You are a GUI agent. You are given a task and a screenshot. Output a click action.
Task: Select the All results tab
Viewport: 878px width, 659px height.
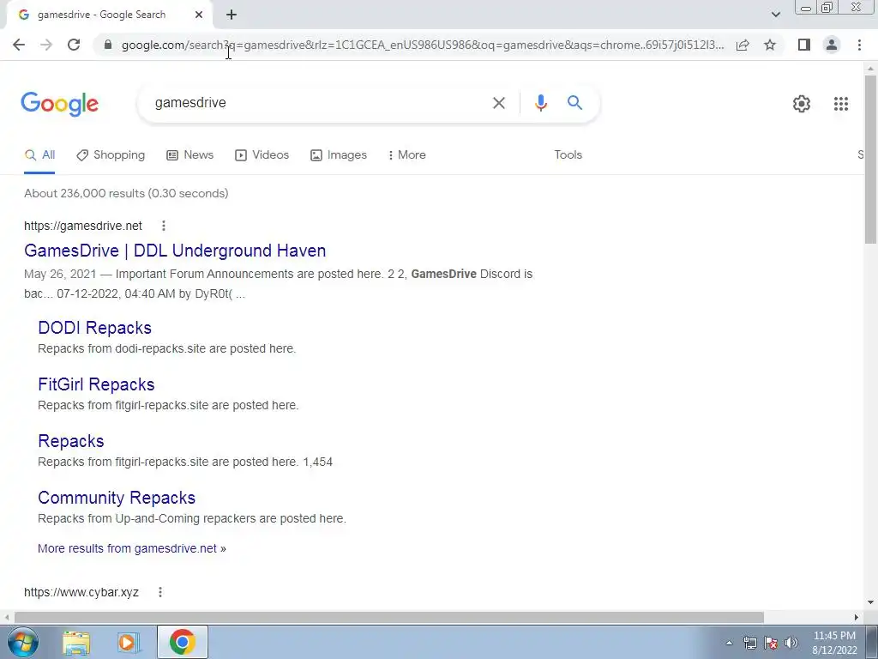pyautogui.click(x=39, y=155)
